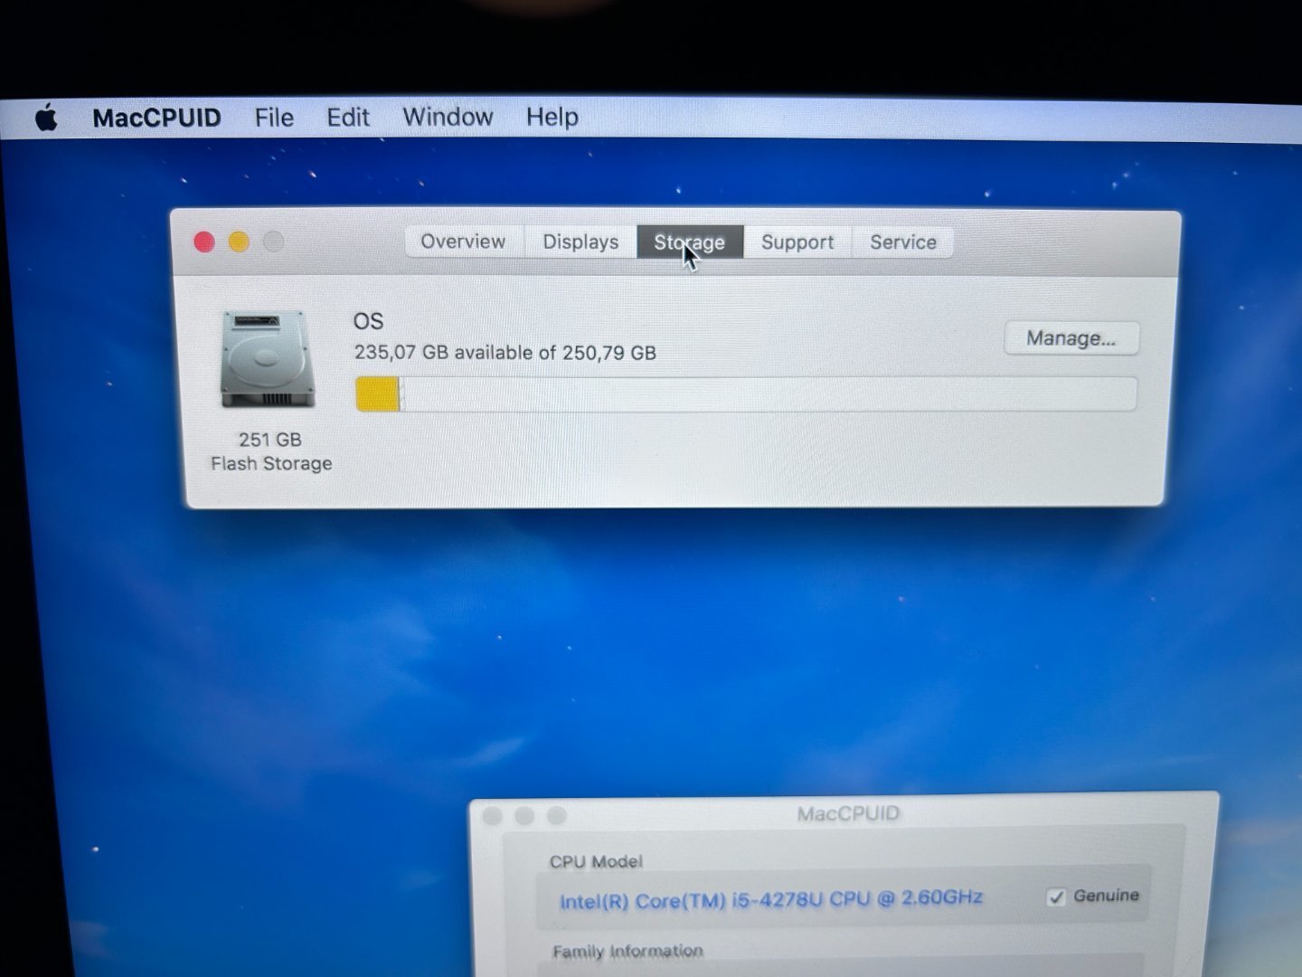
Task: Open the Apple menu
Action: pyautogui.click(x=46, y=118)
